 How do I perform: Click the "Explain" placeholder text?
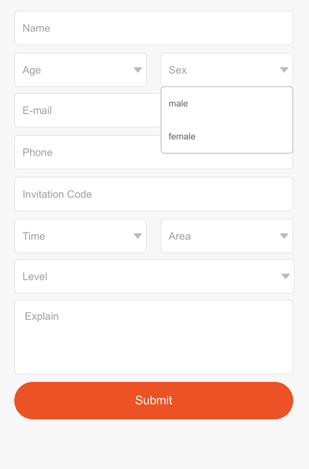click(x=42, y=316)
